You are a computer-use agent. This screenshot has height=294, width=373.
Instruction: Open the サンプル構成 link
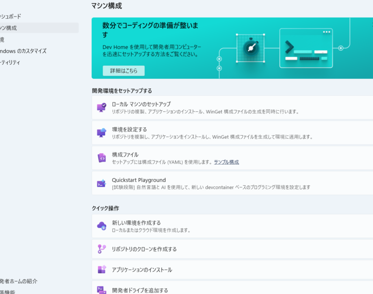pos(226,162)
